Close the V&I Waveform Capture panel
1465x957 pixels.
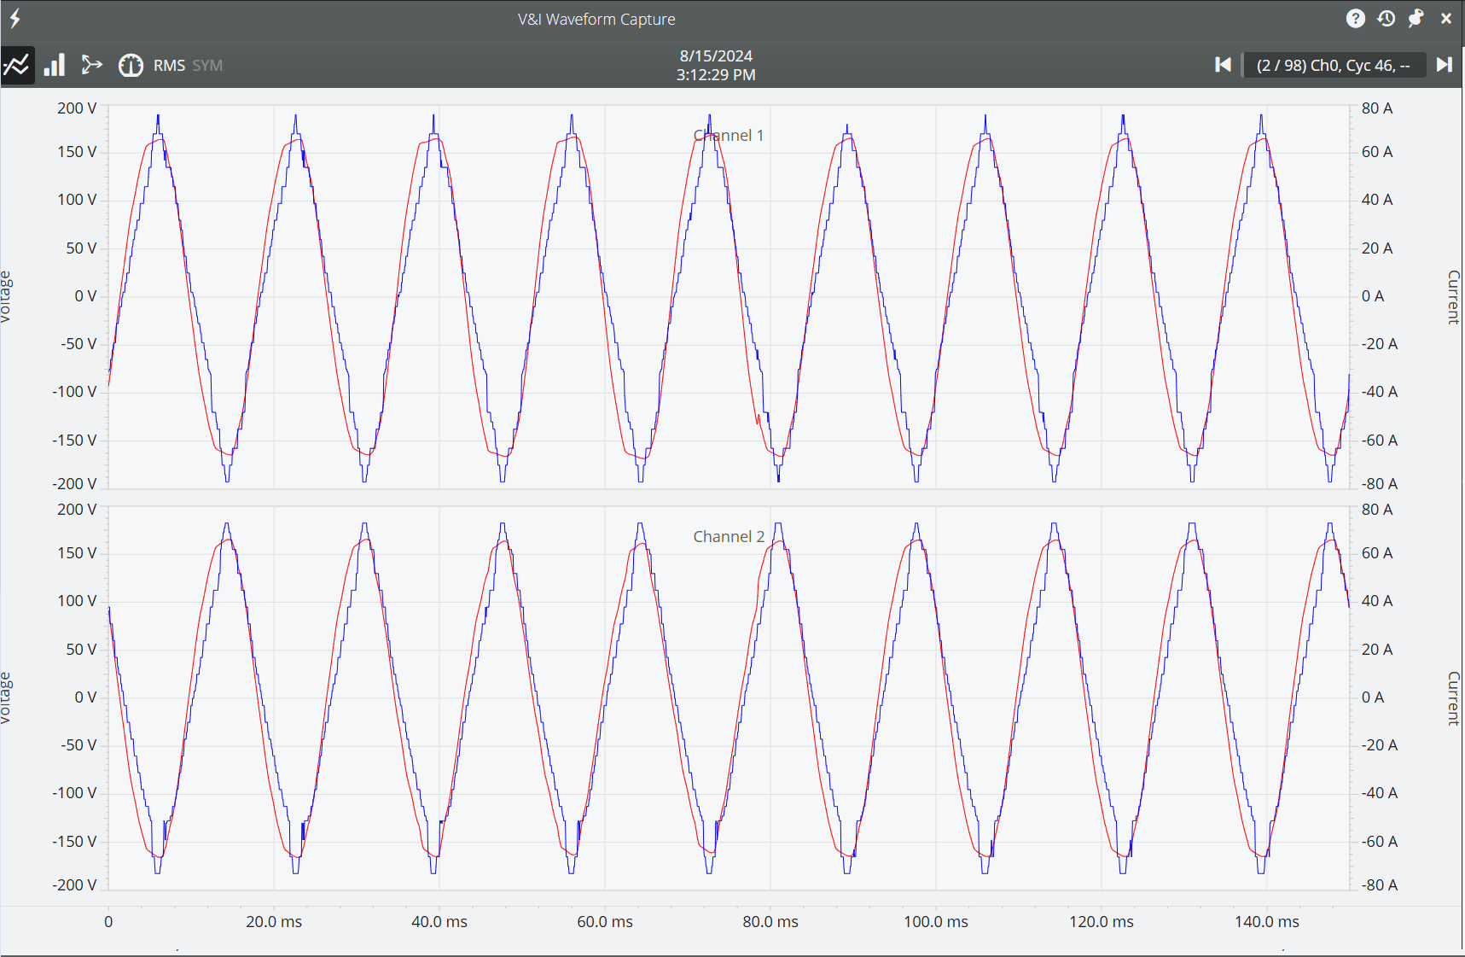pyautogui.click(x=1446, y=18)
